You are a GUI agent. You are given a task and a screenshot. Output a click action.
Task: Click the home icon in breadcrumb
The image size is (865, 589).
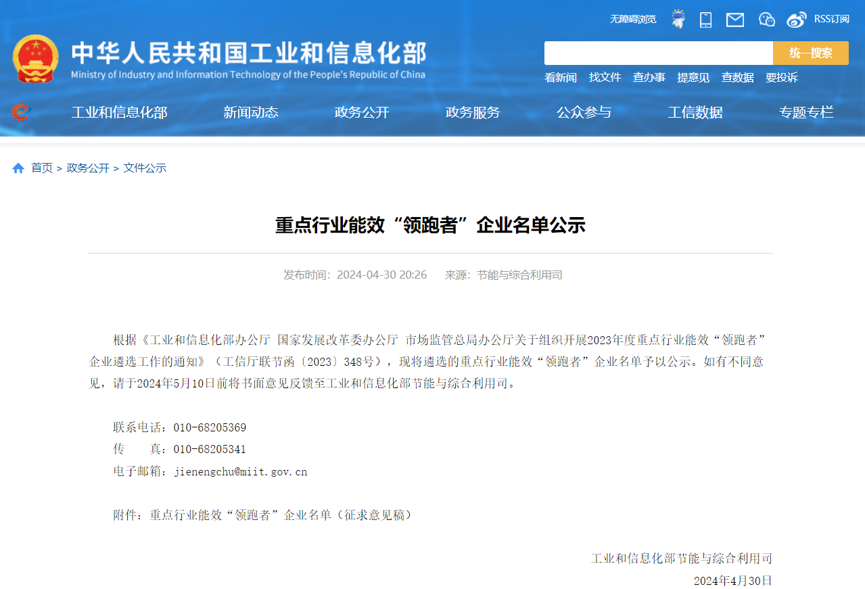(x=18, y=168)
